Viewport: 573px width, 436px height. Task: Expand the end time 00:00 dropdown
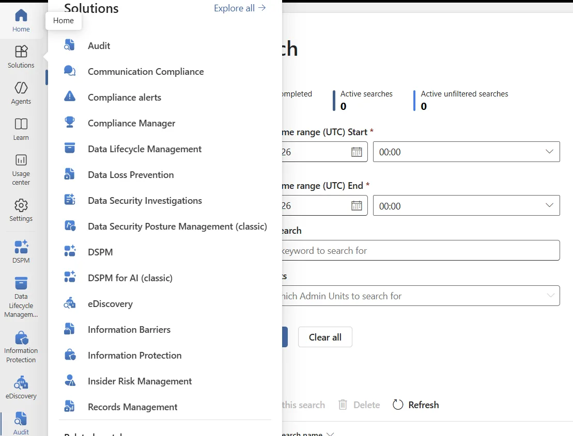click(x=466, y=205)
